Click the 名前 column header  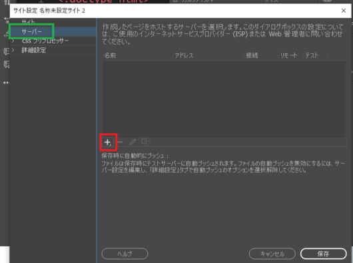point(110,55)
